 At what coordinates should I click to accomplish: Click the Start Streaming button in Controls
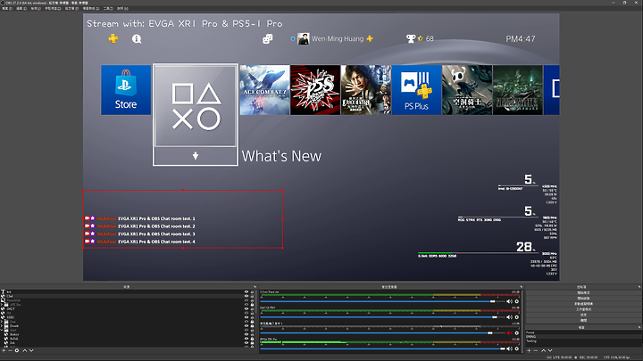click(x=583, y=292)
